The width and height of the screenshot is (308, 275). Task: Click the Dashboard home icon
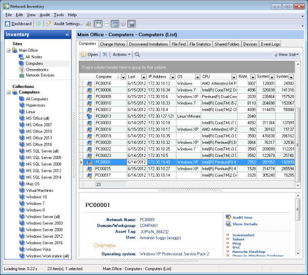pyautogui.click(x=8, y=24)
